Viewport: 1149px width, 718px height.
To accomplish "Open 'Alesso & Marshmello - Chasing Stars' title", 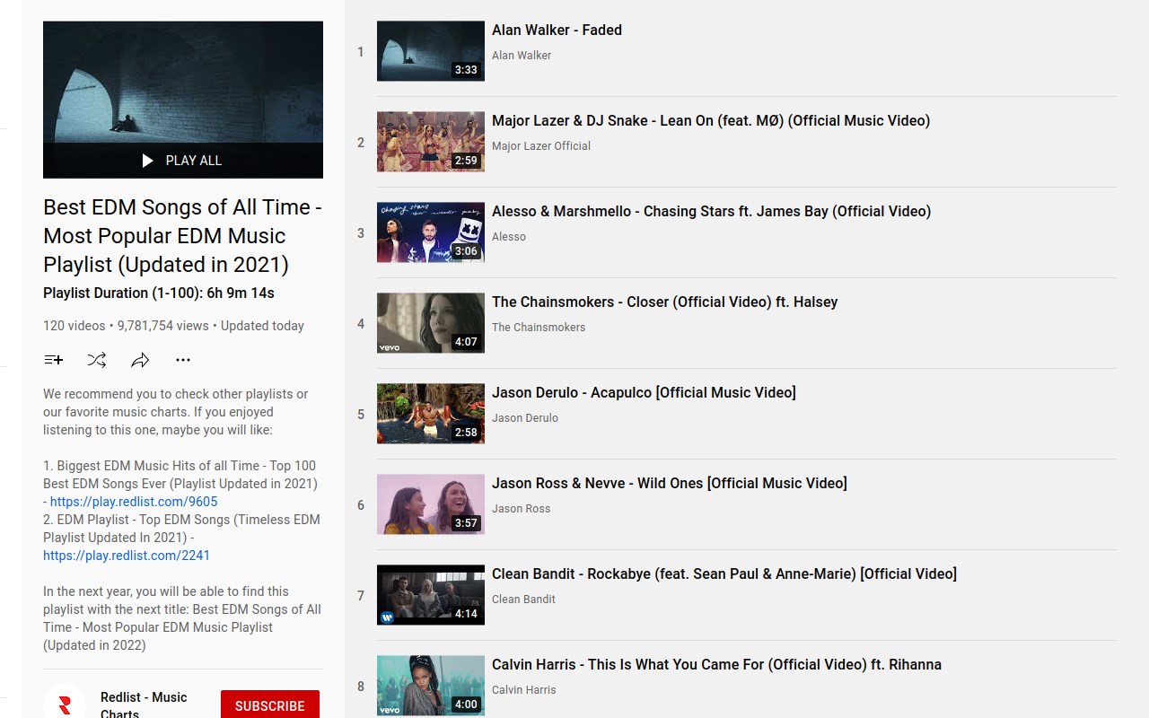I will tap(711, 211).
